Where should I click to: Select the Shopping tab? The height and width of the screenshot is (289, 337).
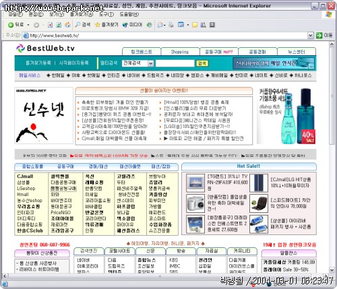(x=180, y=52)
